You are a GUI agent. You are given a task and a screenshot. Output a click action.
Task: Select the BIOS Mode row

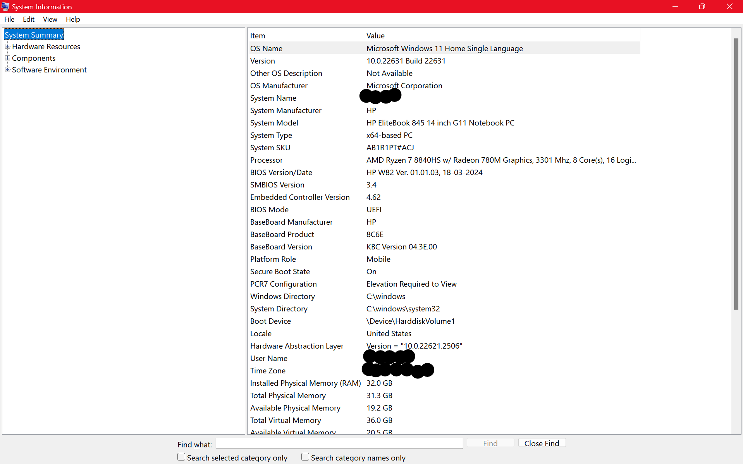[444, 210]
